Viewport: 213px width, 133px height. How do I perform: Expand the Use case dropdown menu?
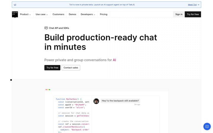point(42,14)
